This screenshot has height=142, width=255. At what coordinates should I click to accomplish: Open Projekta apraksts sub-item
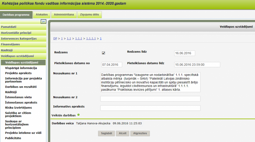click(18, 73)
